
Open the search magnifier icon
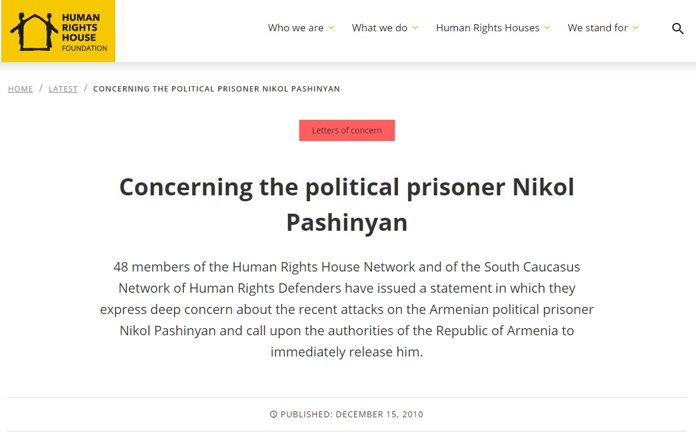677,28
